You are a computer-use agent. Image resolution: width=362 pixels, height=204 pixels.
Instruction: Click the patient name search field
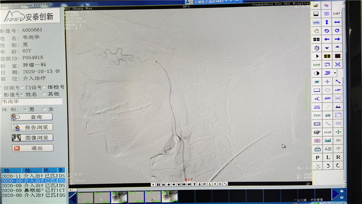(32, 101)
